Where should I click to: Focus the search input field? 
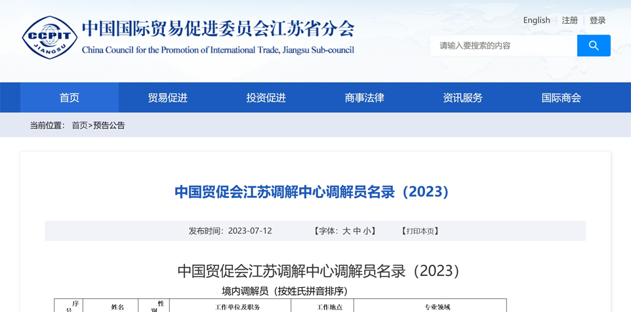pyautogui.click(x=504, y=45)
